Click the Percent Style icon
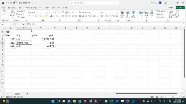 [x=107, y=16]
